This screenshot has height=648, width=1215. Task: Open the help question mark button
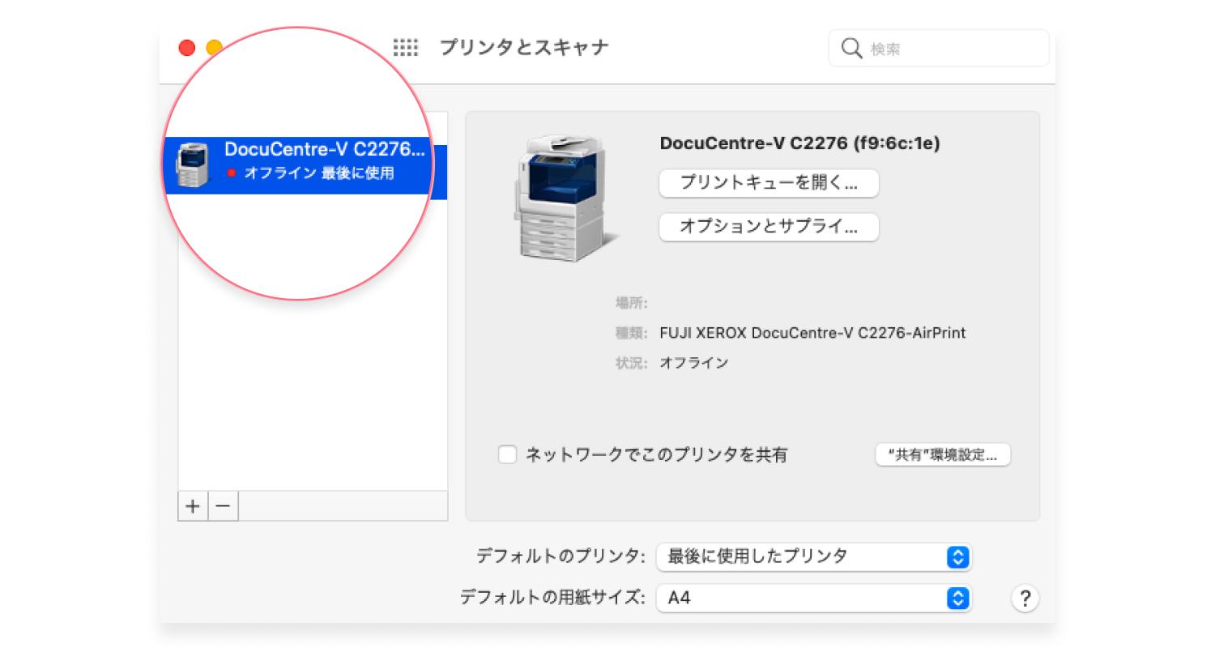[x=1025, y=599]
